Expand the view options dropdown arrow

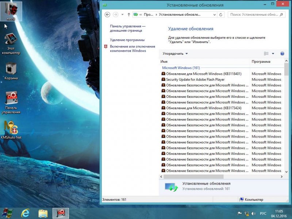(x=273, y=54)
